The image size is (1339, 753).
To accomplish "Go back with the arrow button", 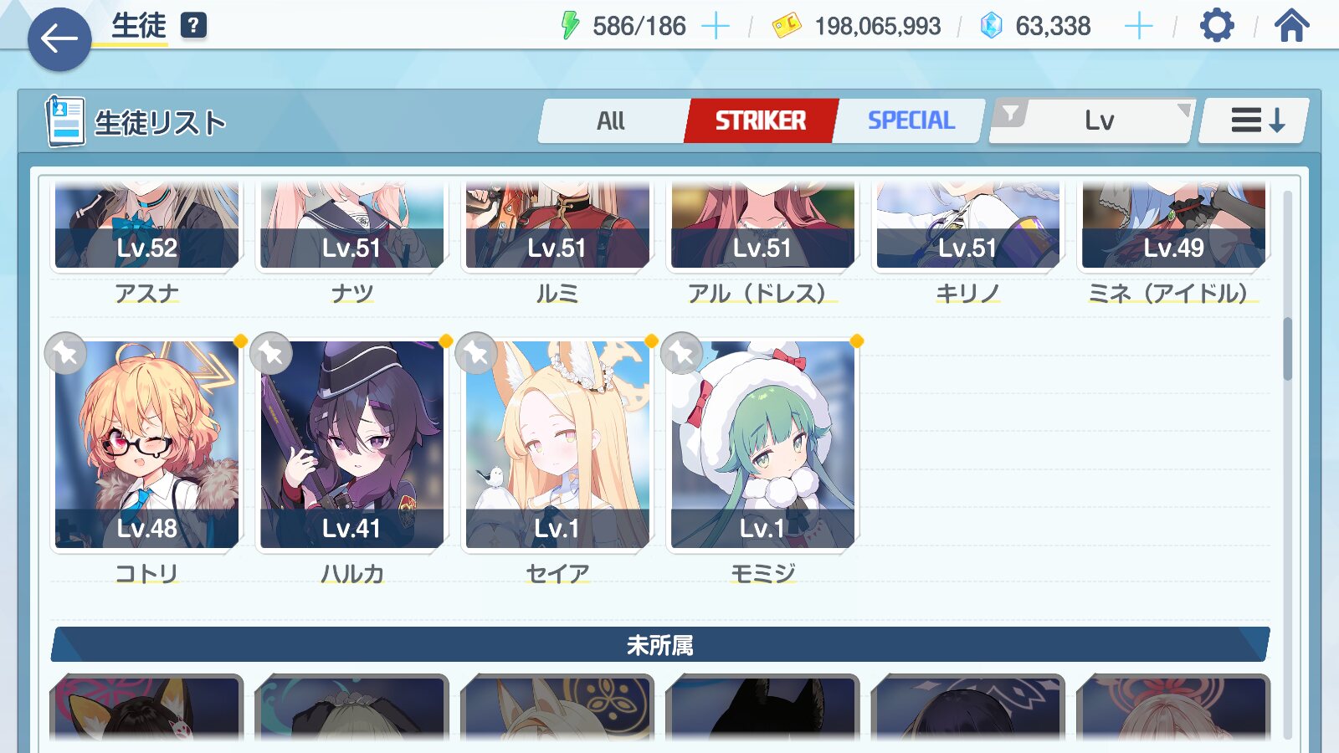I will [59, 39].
